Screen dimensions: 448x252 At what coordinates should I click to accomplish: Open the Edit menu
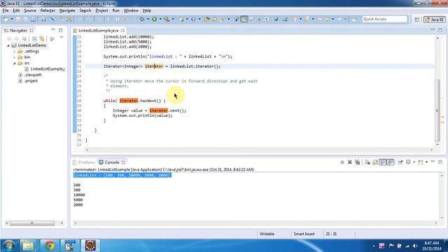(16, 10)
